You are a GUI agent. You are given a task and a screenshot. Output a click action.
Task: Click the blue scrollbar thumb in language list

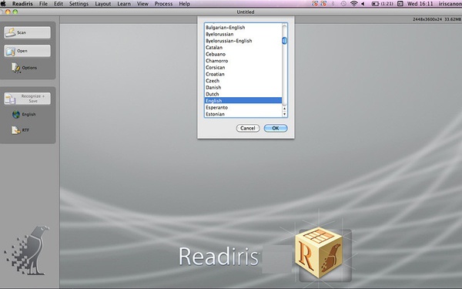(x=284, y=40)
